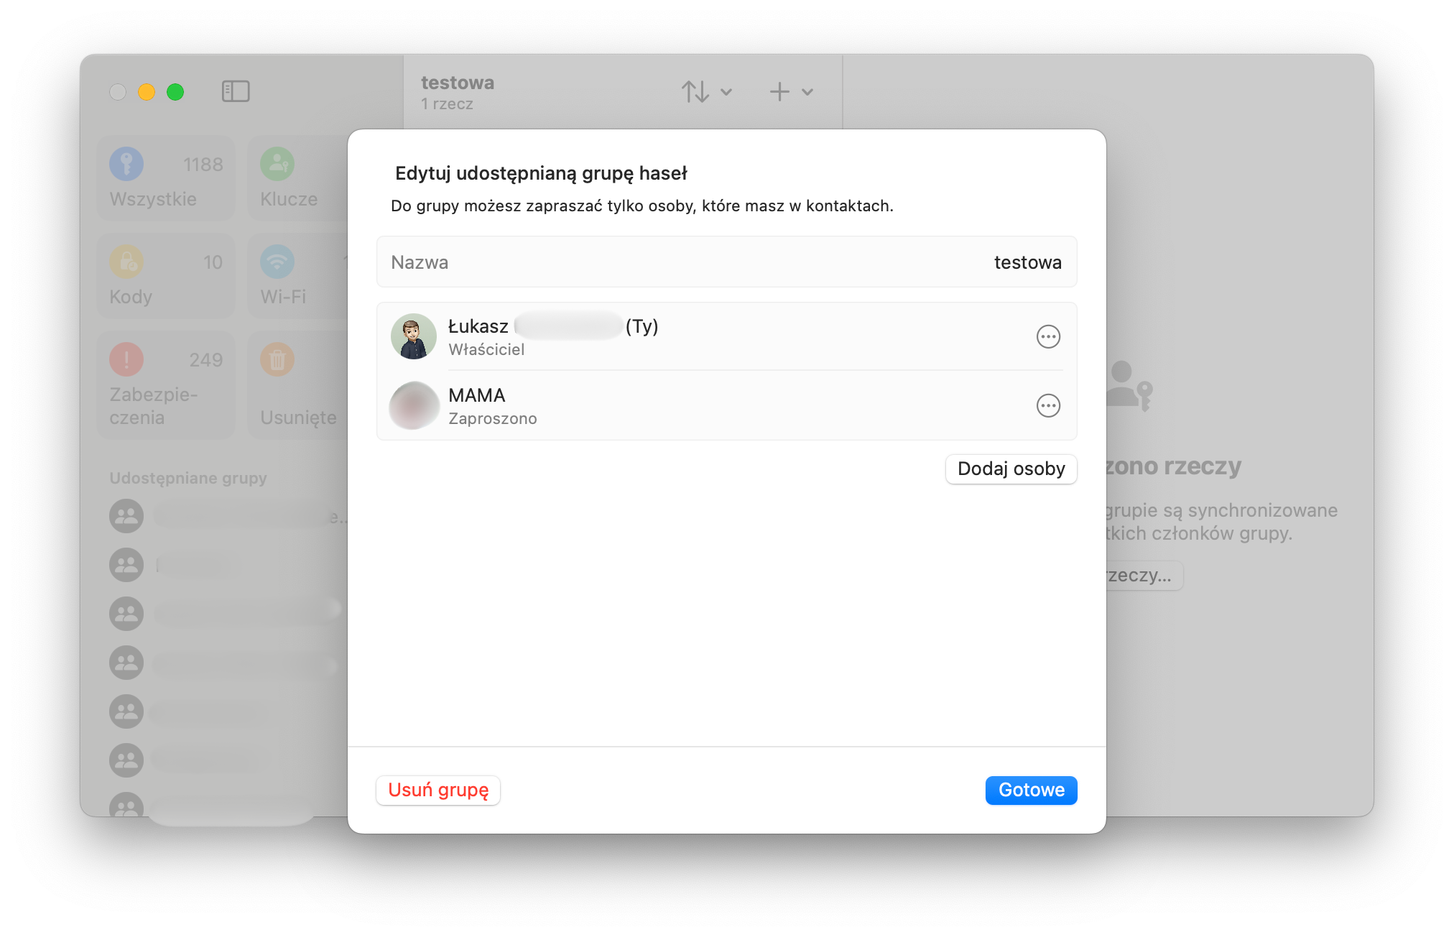The image size is (1454, 940).
Task: Select the Kody lock icon tile
Action: tap(126, 262)
